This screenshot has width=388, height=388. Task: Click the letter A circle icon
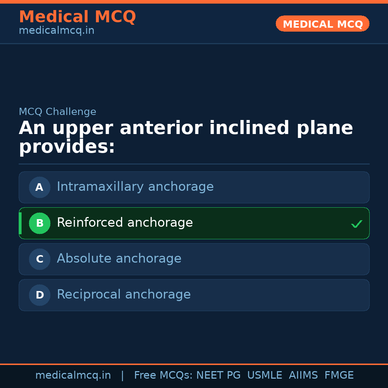(x=40, y=187)
